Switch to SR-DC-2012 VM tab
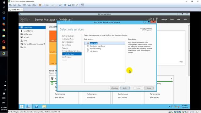This screenshot has height=113, width=201. pos(16,10)
